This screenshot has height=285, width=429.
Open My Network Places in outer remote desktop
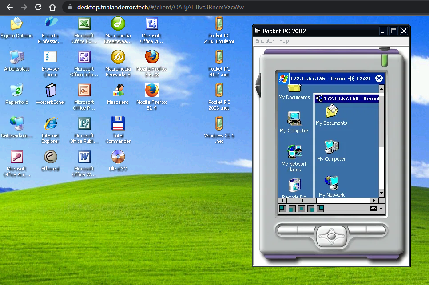[294, 158]
